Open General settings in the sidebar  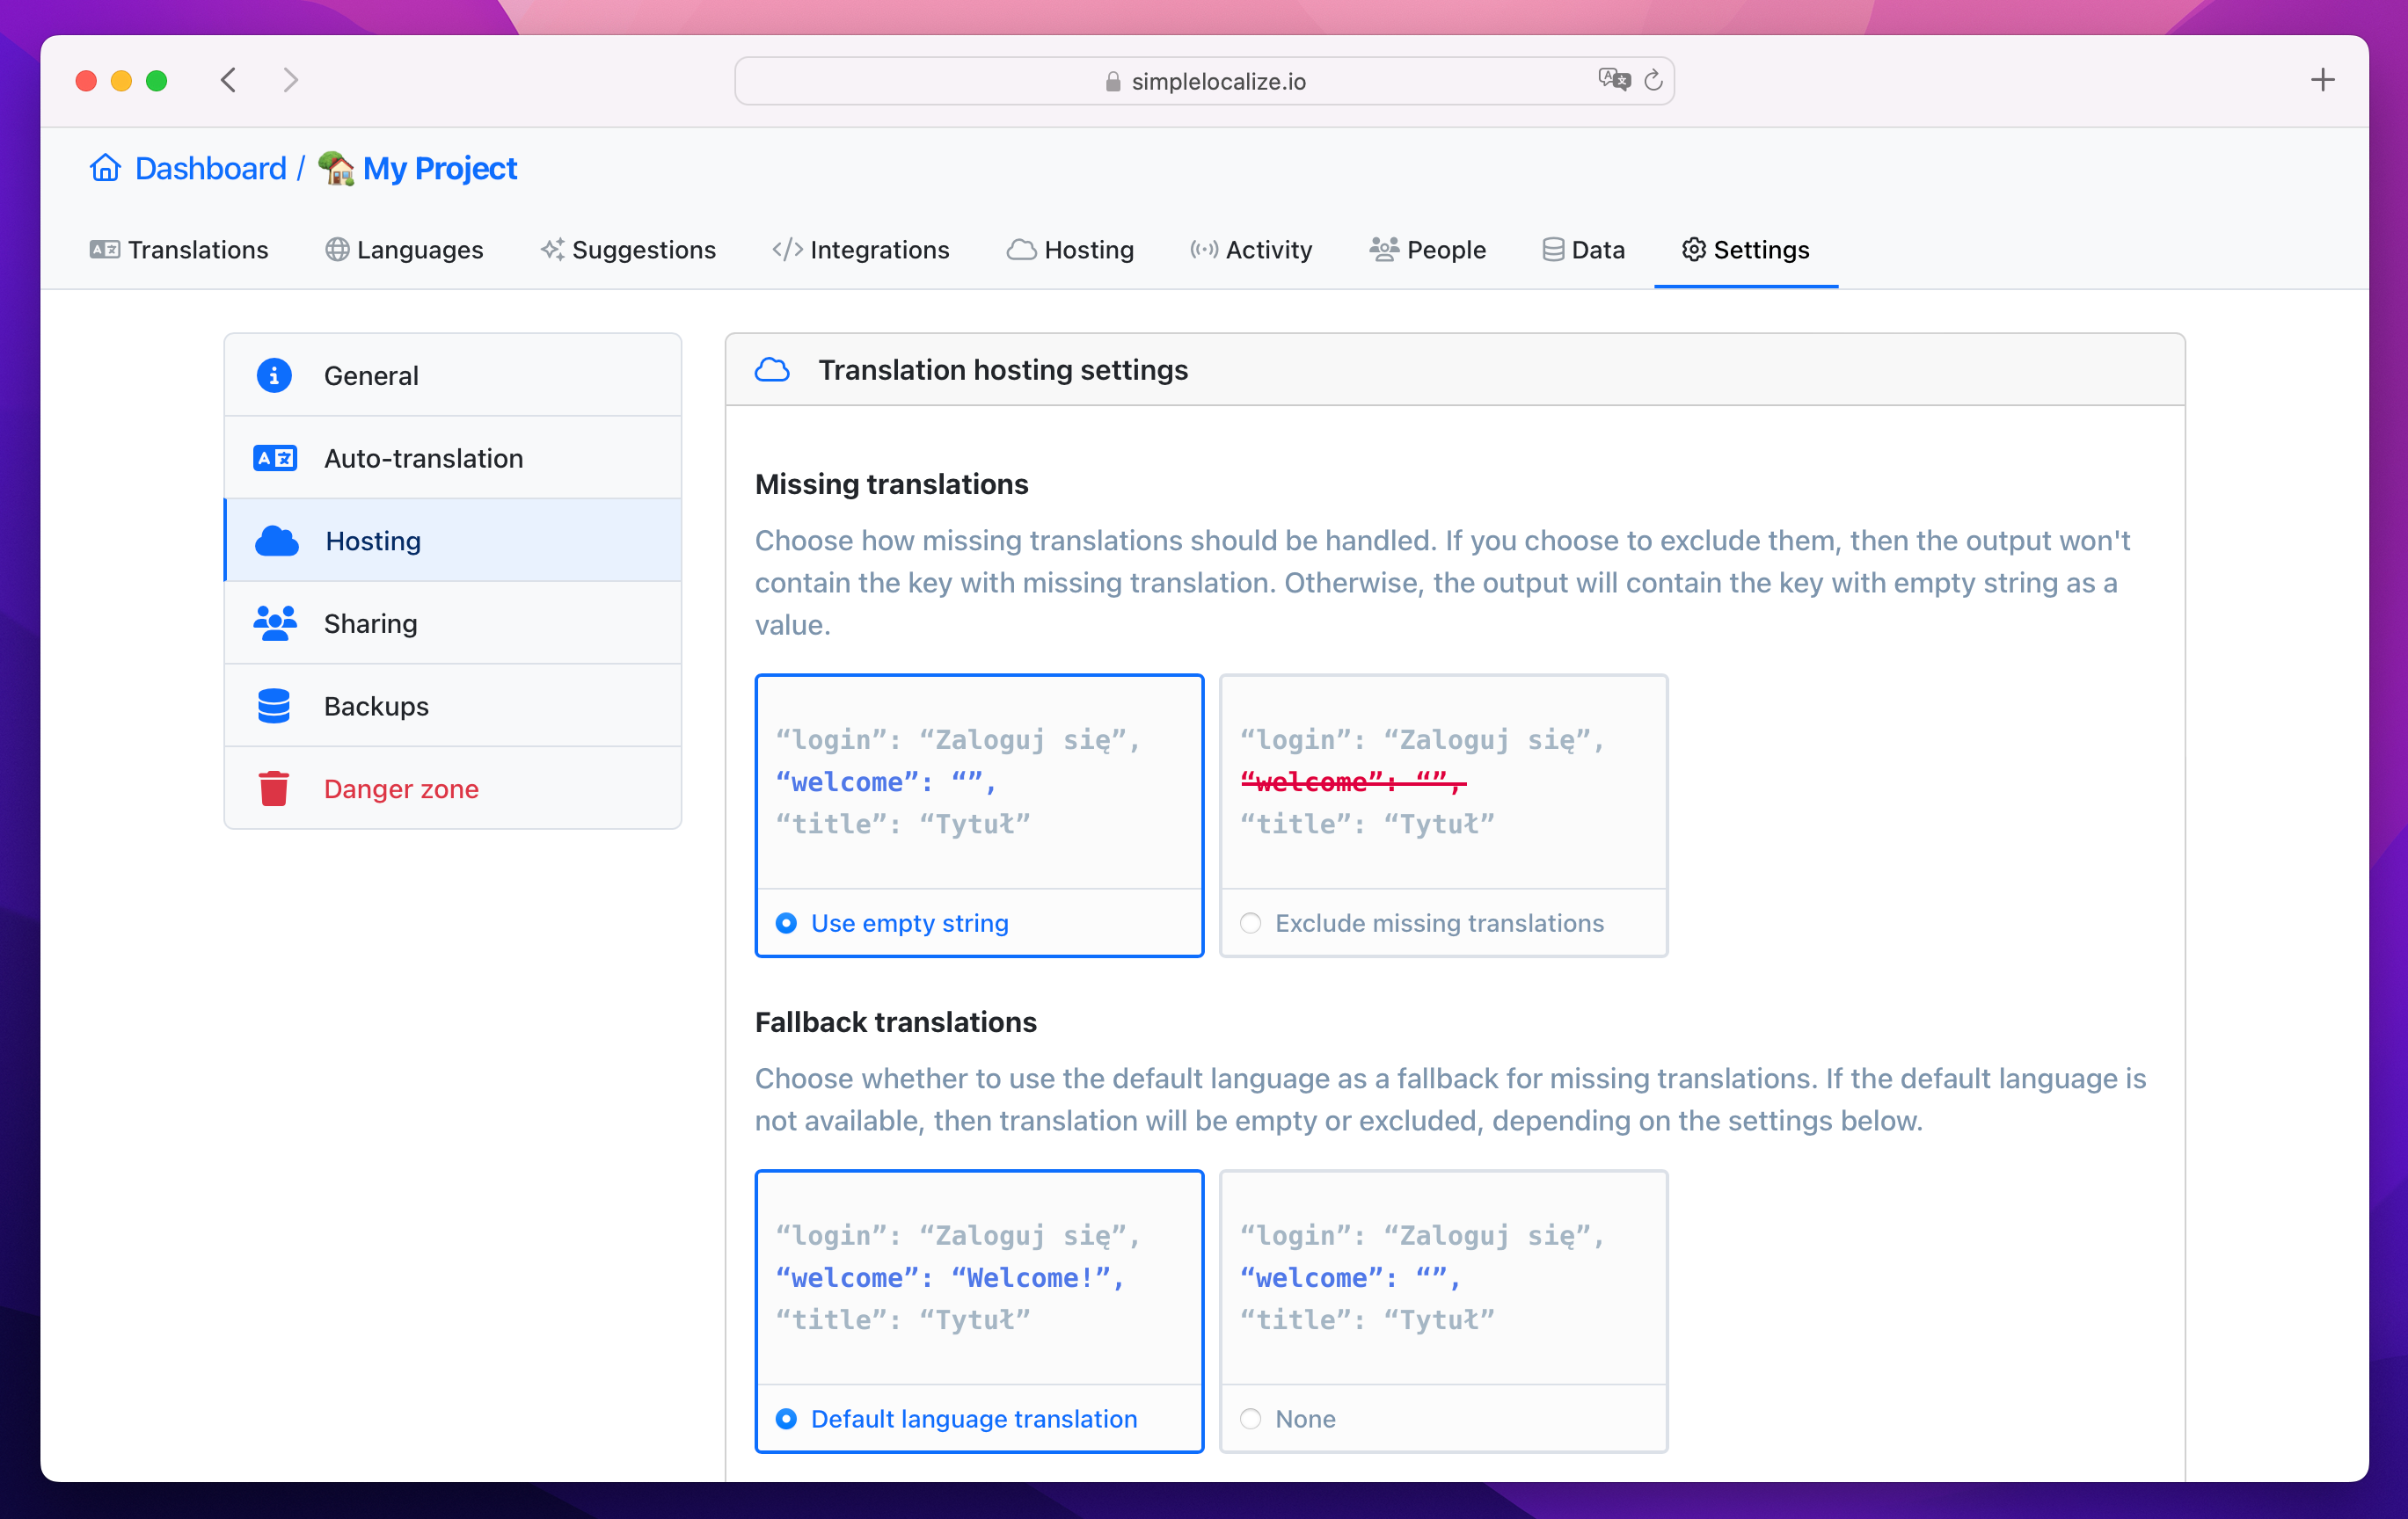tap(453, 375)
